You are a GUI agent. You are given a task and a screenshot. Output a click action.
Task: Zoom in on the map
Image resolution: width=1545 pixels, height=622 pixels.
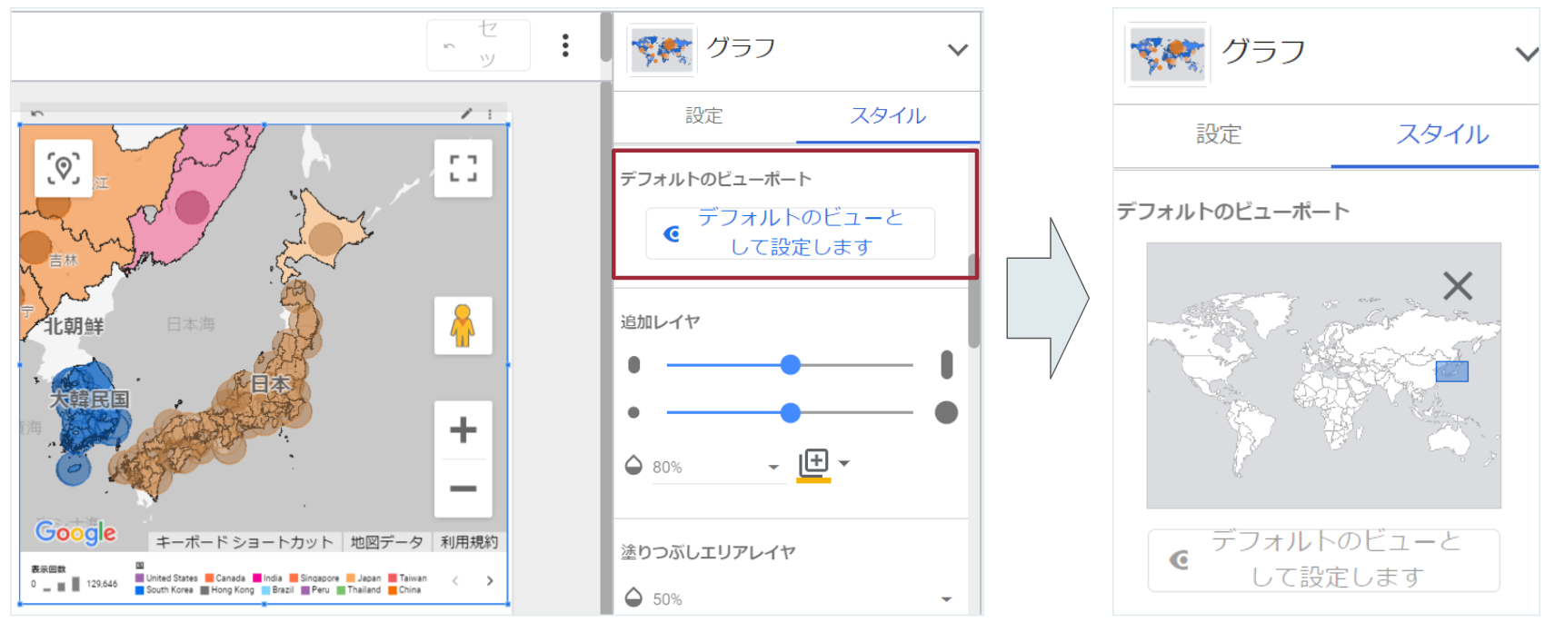pyautogui.click(x=463, y=429)
